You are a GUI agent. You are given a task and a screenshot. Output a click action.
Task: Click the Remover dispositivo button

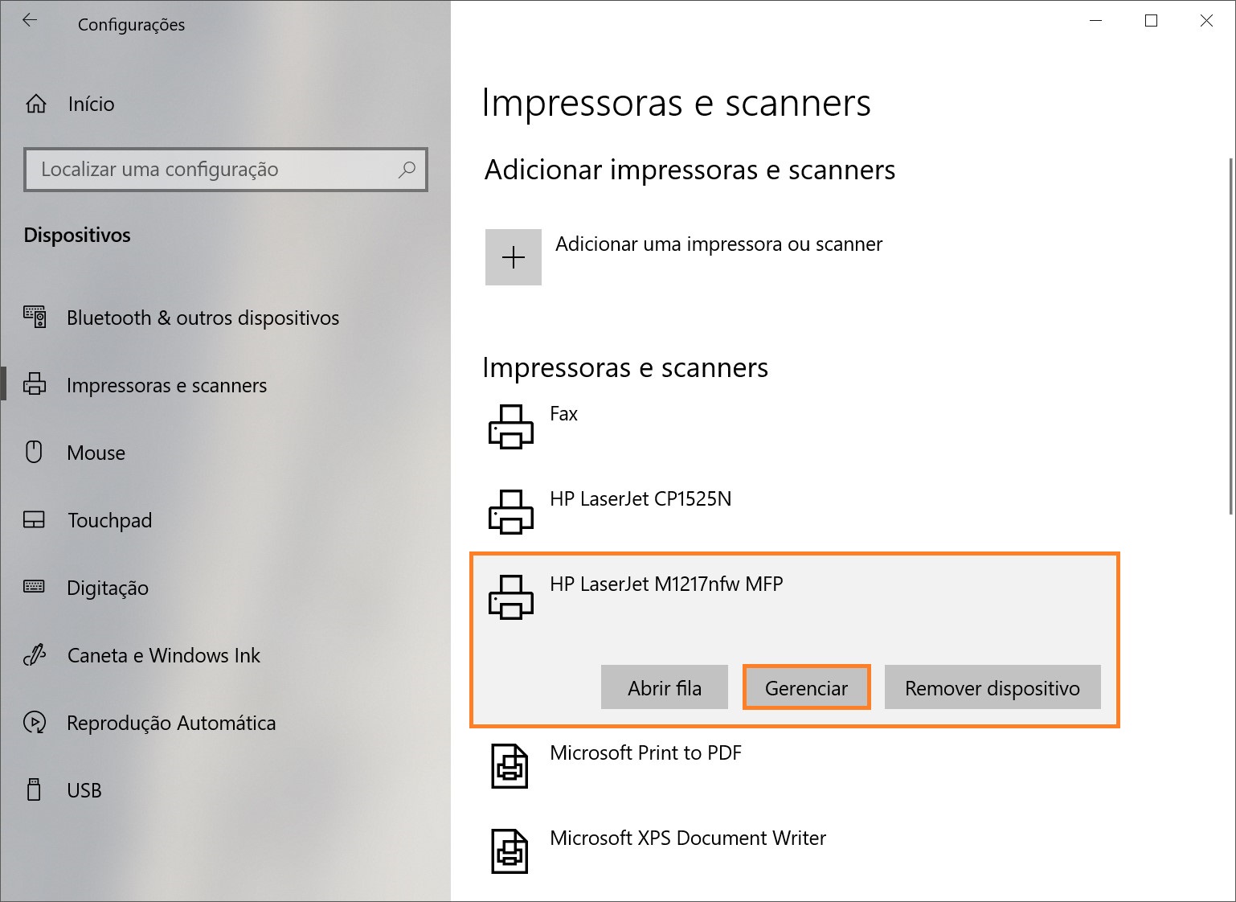click(992, 687)
